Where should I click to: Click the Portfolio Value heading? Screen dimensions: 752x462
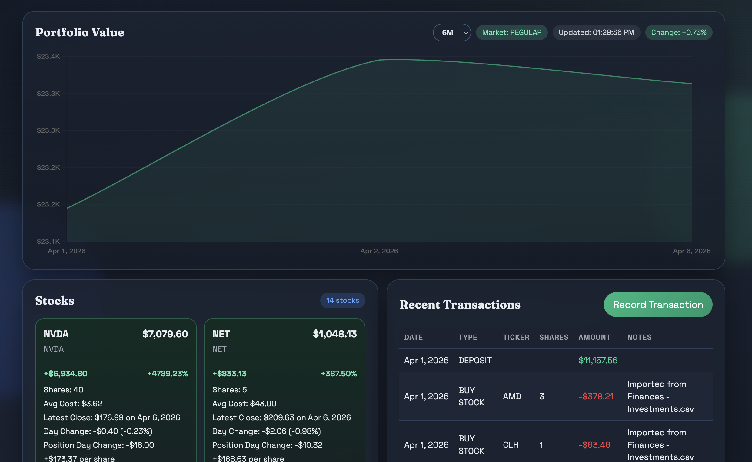point(79,32)
